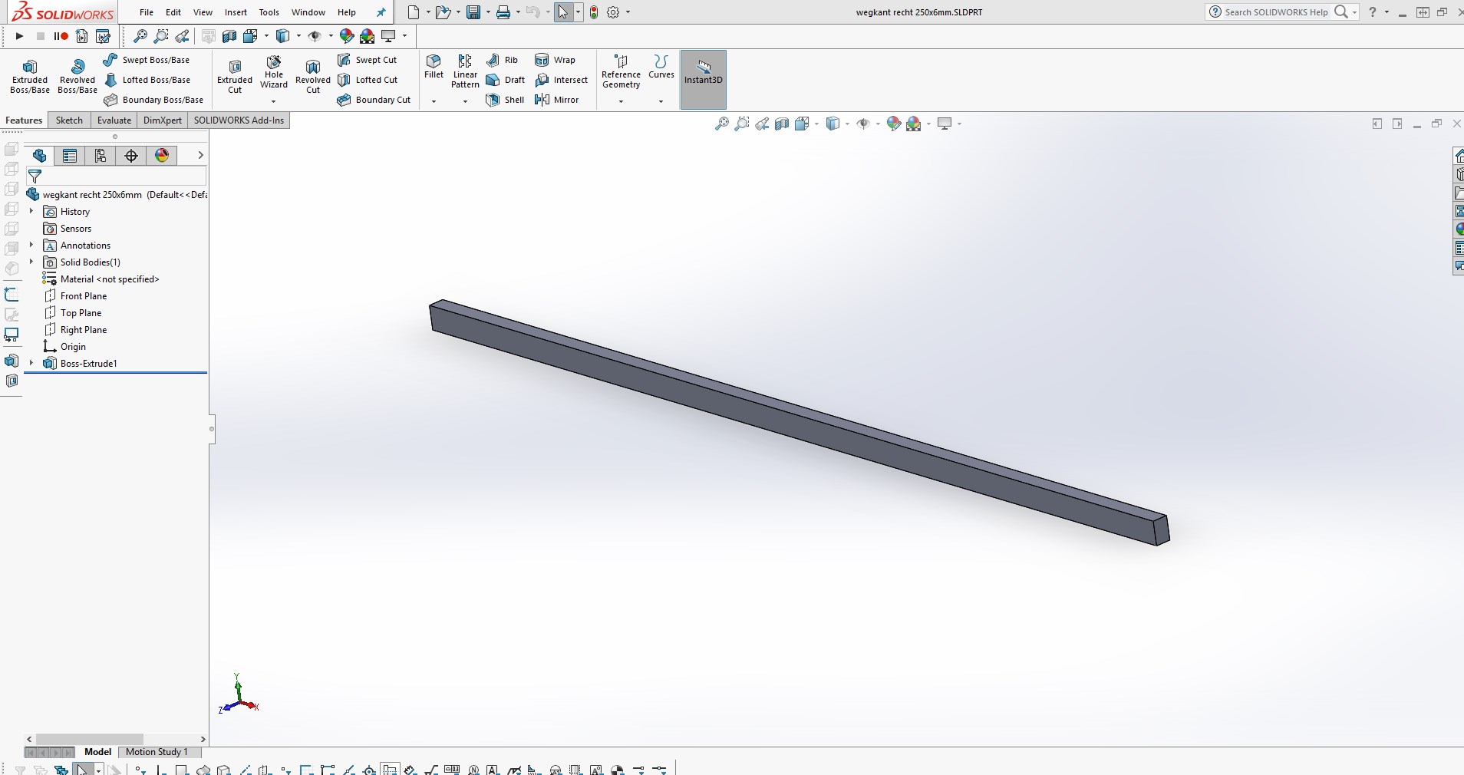Click Swept Cut

click(368, 60)
